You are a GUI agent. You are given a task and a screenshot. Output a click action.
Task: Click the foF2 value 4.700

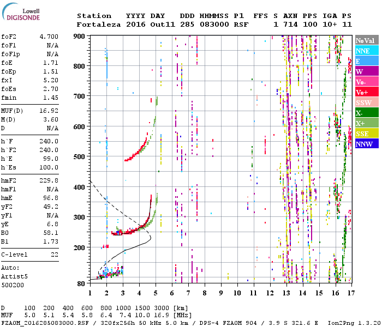49,37
